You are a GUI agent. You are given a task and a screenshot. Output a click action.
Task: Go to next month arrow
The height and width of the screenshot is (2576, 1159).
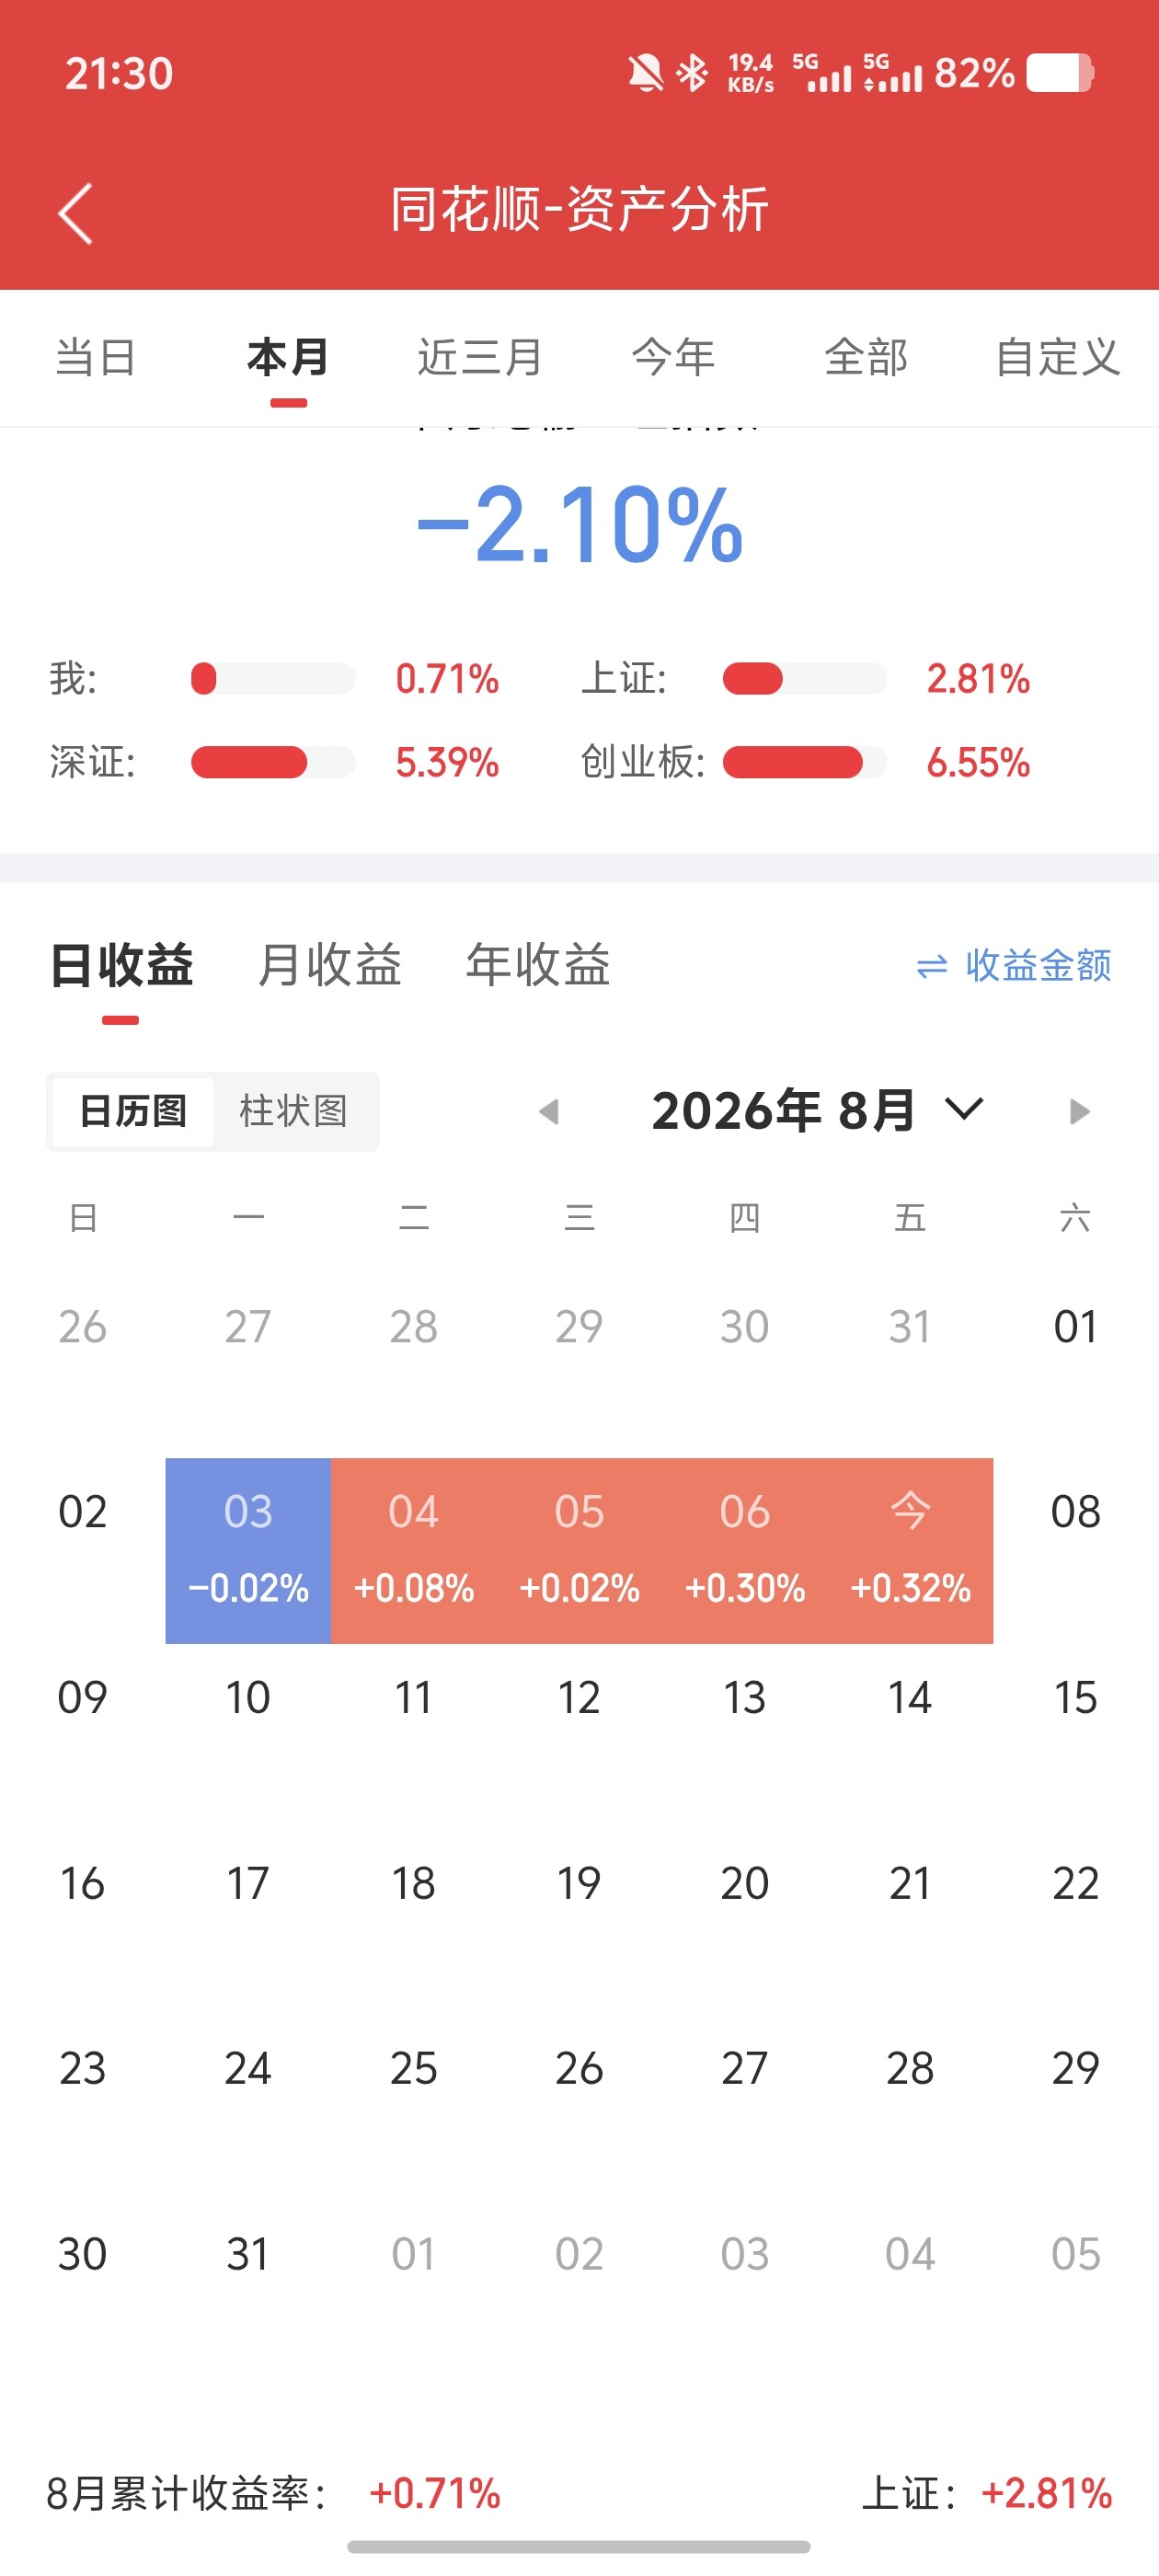(x=1078, y=1111)
